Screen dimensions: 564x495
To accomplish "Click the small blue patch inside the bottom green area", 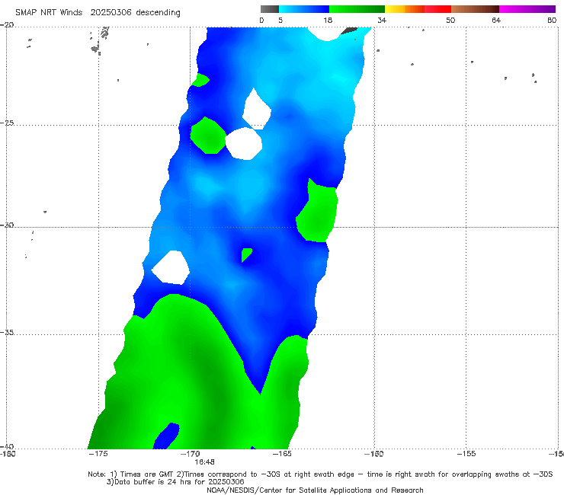I will coord(166,436).
